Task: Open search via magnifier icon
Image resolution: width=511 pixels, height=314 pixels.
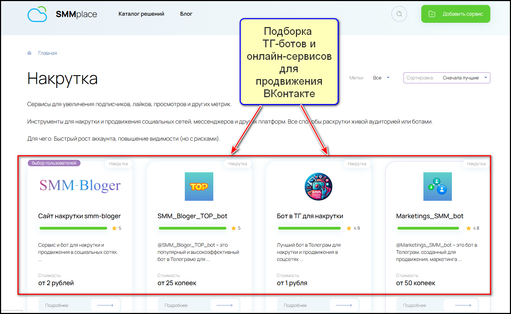Action: [x=399, y=14]
